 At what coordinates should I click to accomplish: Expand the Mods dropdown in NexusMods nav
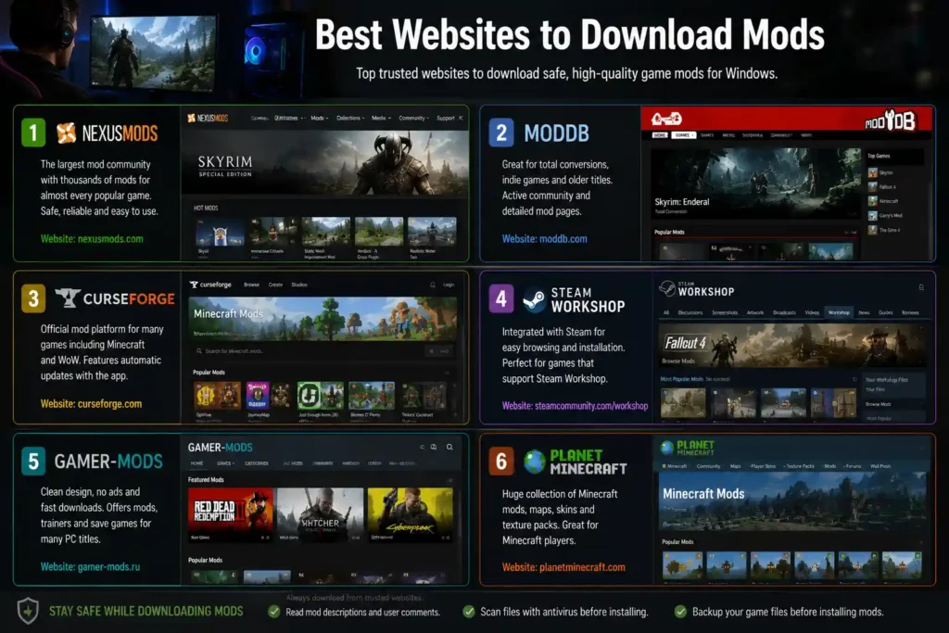click(x=319, y=118)
